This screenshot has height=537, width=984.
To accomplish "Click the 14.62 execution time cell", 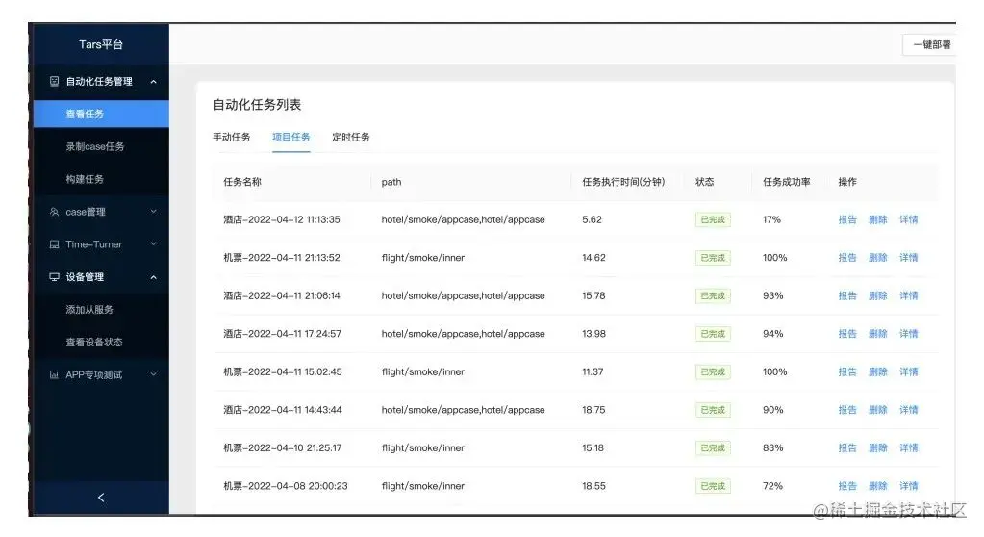I will tap(593, 258).
